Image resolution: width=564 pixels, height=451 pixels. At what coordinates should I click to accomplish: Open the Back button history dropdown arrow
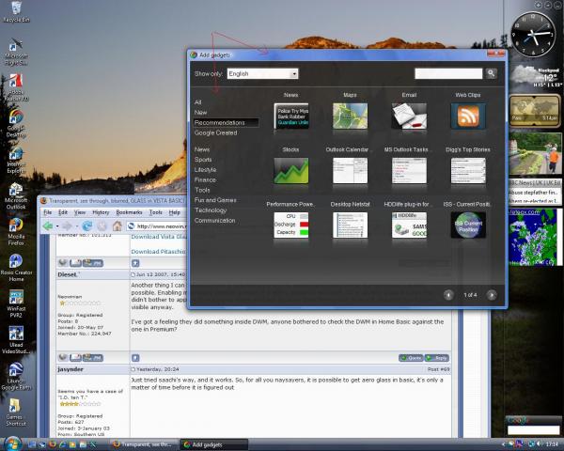[x=56, y=226]
